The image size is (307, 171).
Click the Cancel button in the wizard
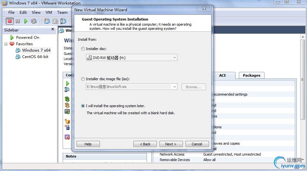[197, 144]
